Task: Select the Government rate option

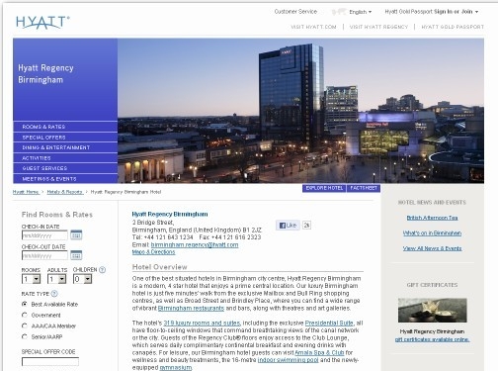Action: coord(25,315)
